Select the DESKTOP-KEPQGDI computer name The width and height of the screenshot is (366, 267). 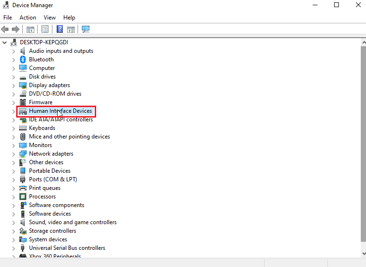pos(44,42)
